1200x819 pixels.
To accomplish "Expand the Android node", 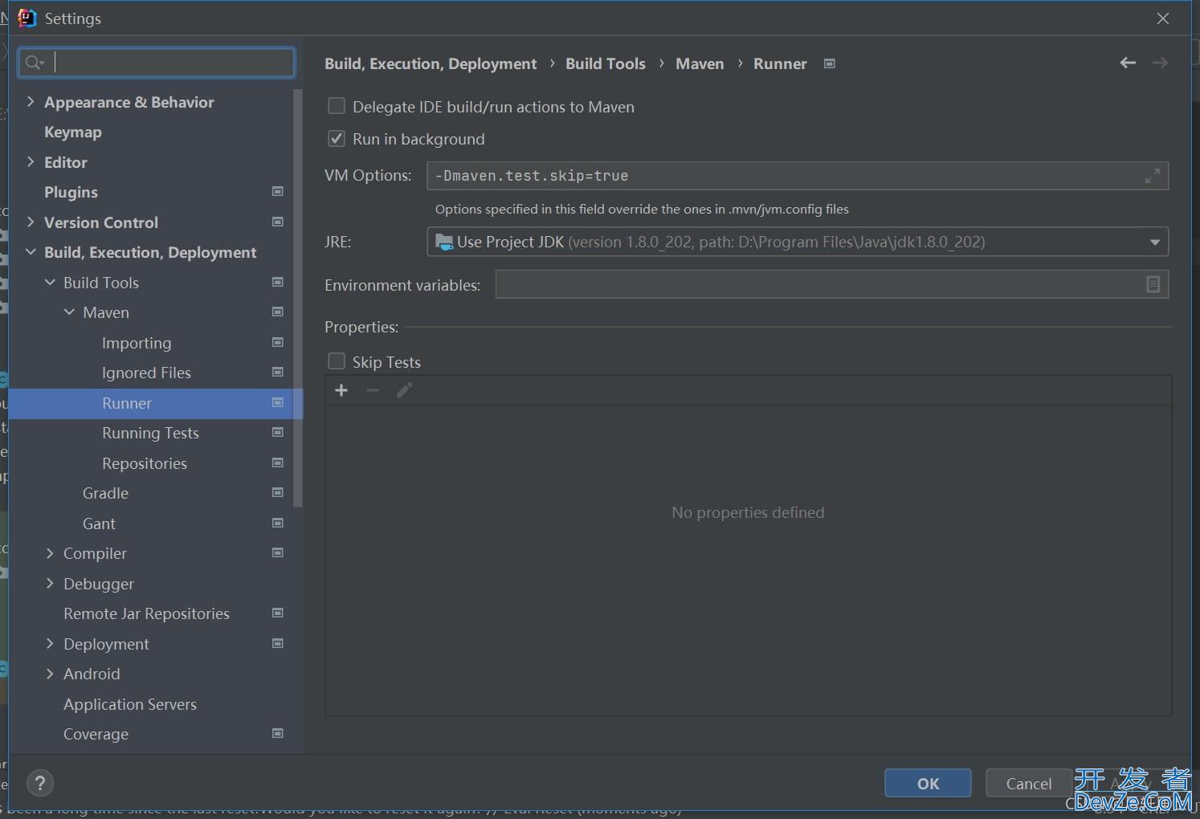I will [x=50, y=674].
